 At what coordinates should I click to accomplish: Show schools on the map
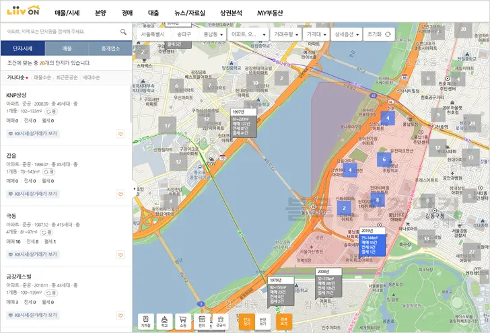(x=164, y=321)
